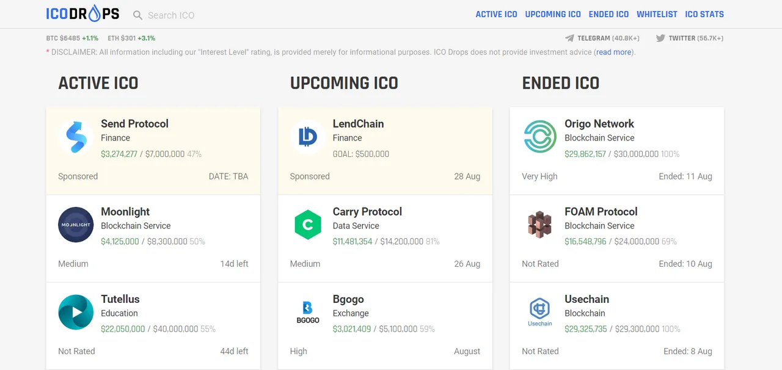The height and width of the screenshot is (370, 782).
Task: Go to the ACTIVE ICO menu item
Action: [x=497, y=14]
